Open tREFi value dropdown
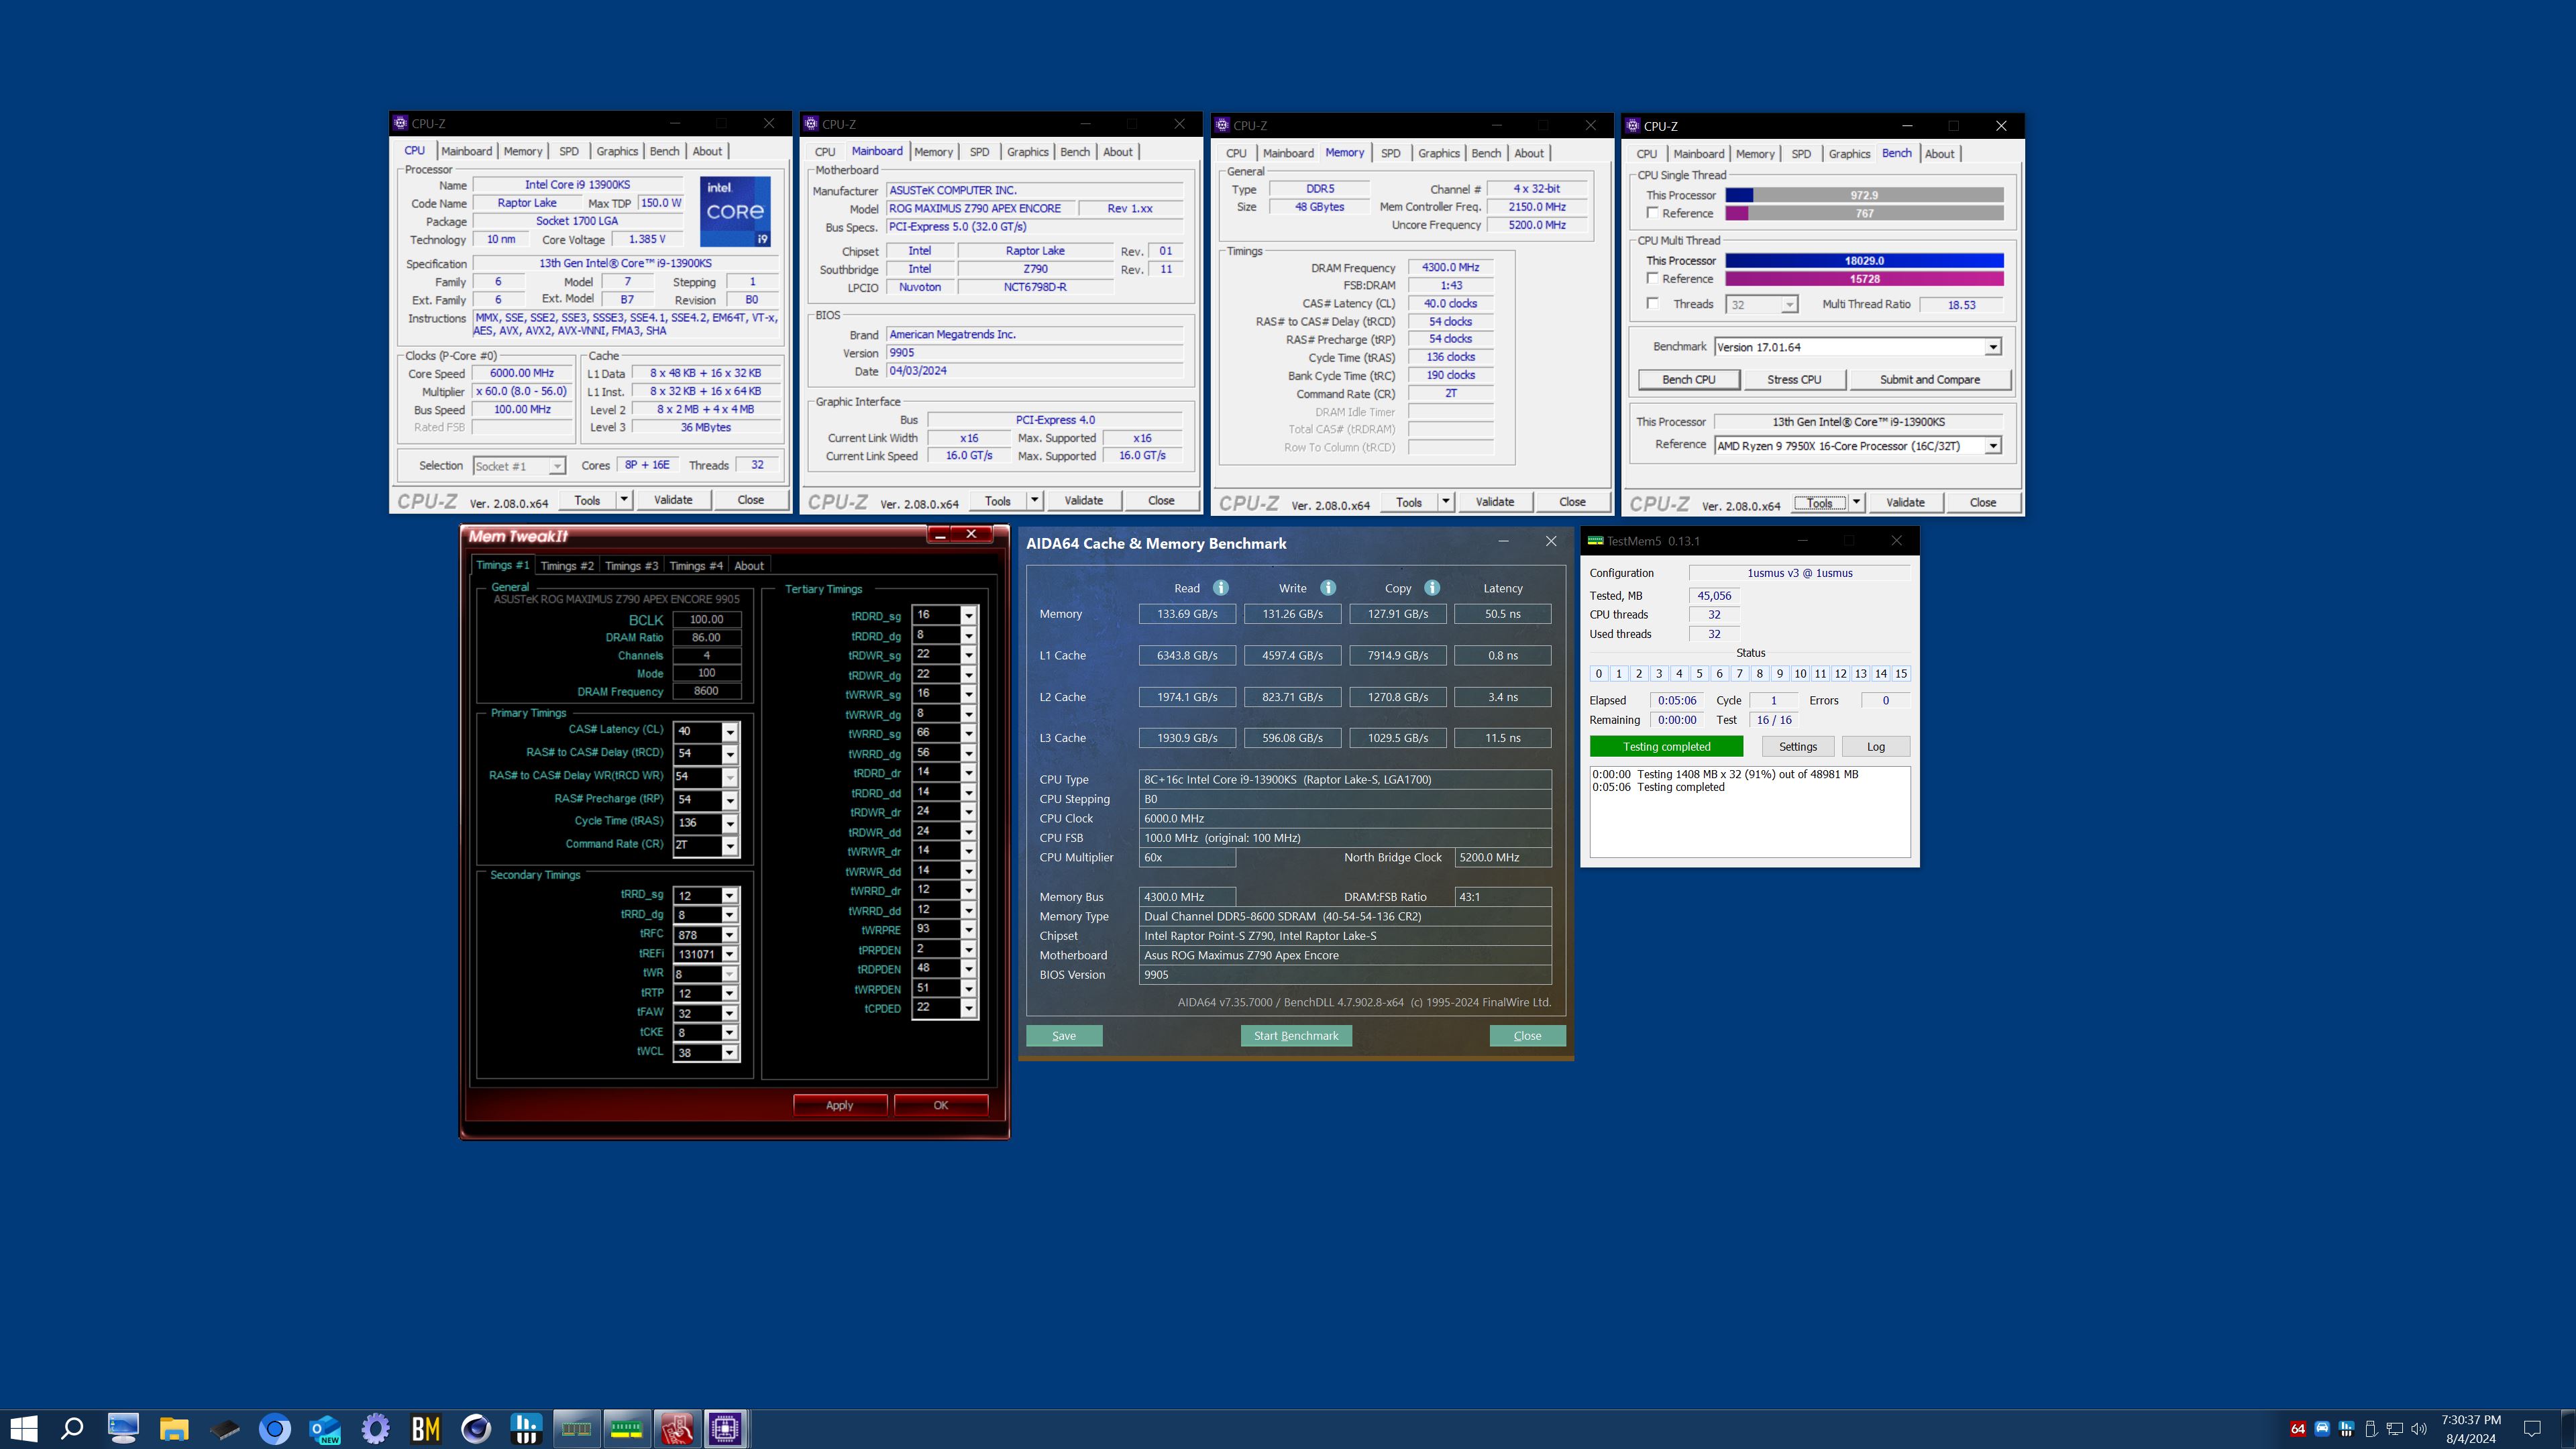 click(x=730, y=954)
